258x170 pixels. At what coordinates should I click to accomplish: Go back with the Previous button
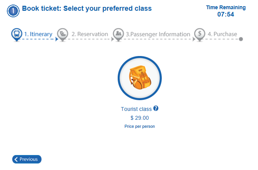pos(27,159)
